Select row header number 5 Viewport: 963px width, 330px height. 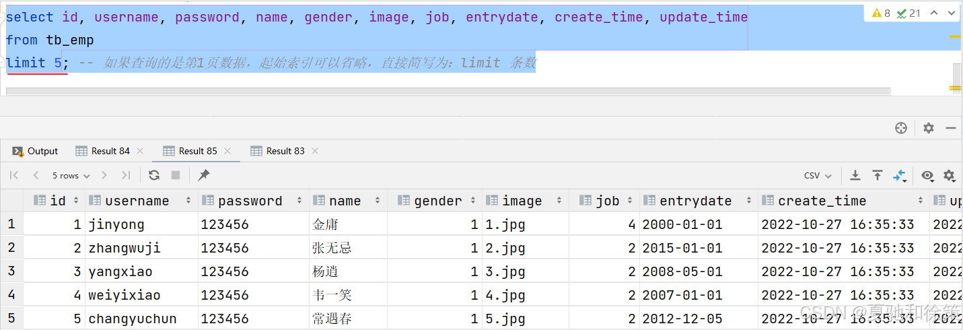(x=11, y=319)
